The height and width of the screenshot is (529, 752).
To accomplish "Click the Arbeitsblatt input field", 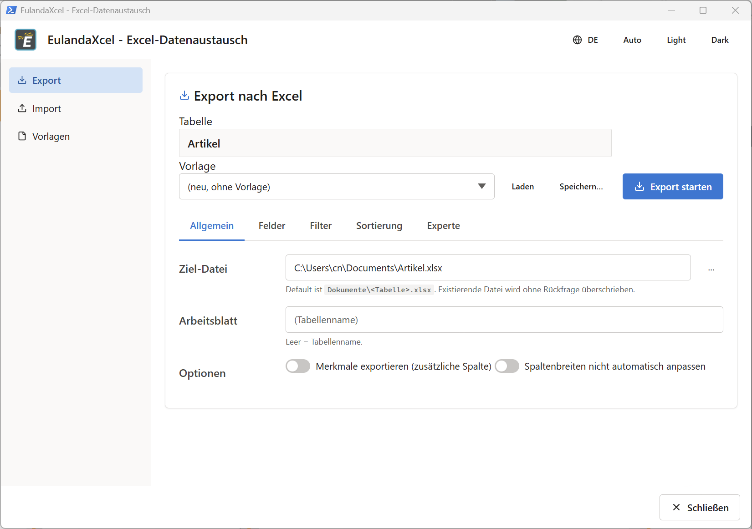I will [504, 320].
